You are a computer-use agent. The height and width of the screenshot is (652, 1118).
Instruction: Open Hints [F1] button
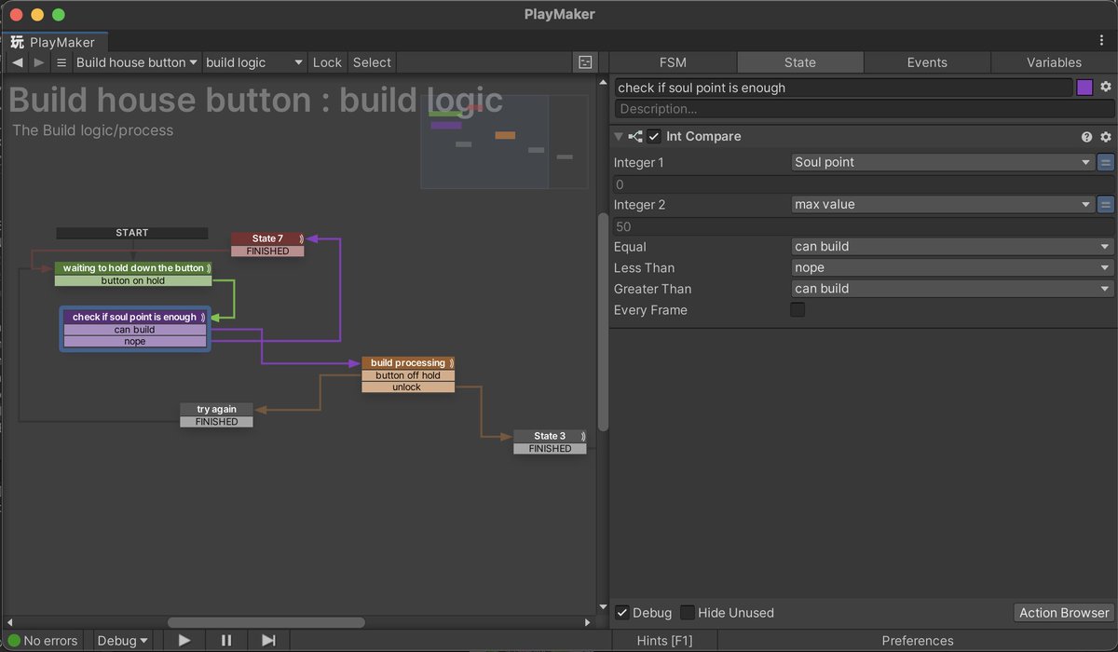[x=664, y=640]
